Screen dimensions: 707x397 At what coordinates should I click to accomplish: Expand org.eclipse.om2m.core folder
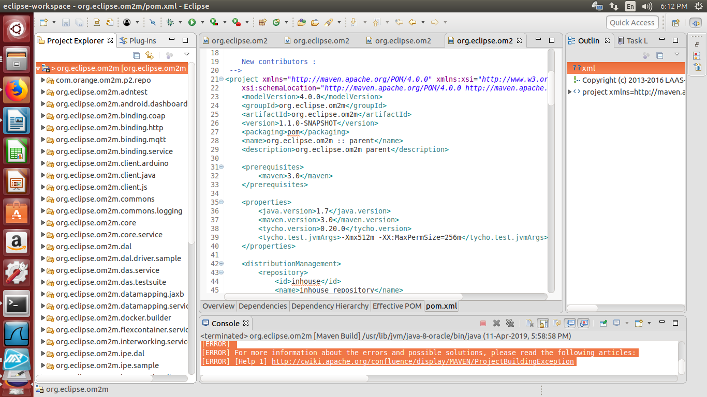tap(43, 223)
